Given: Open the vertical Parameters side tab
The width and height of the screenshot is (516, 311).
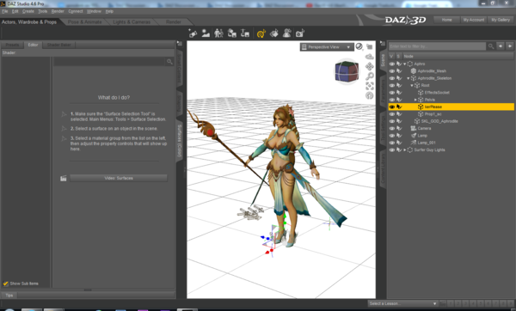Looking at the screenshot, I should [383, 90].
